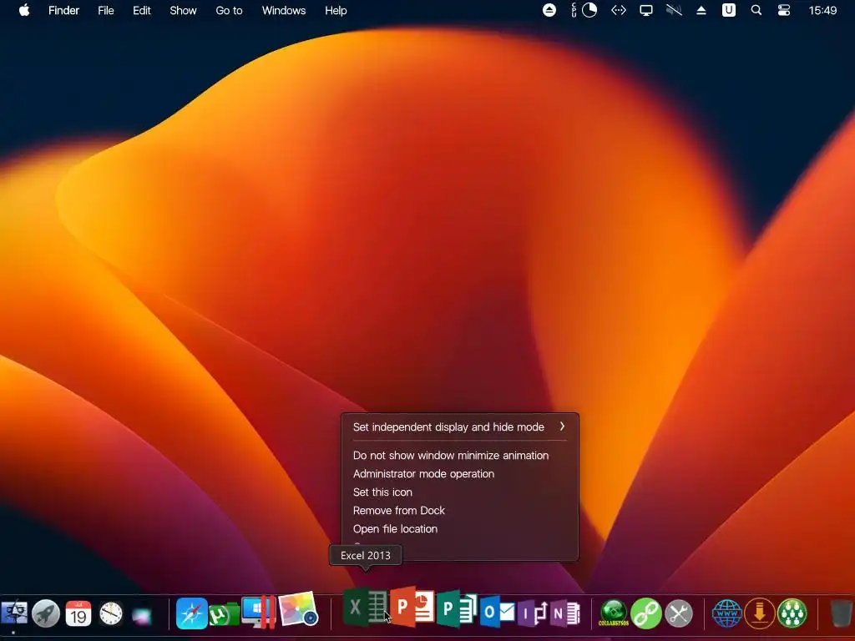Click the network arrows status icon
The image size is (855, 641).
[x=619, y=10]
